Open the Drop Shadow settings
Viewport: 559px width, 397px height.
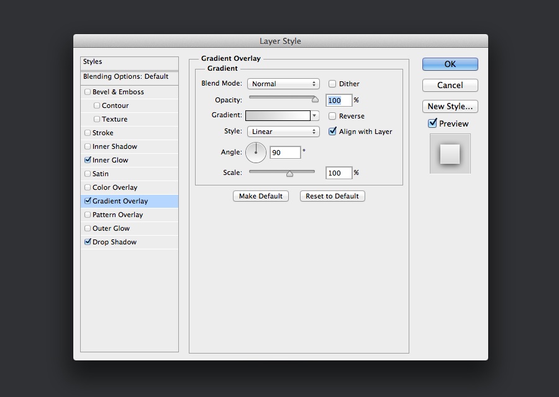[114, 242]
